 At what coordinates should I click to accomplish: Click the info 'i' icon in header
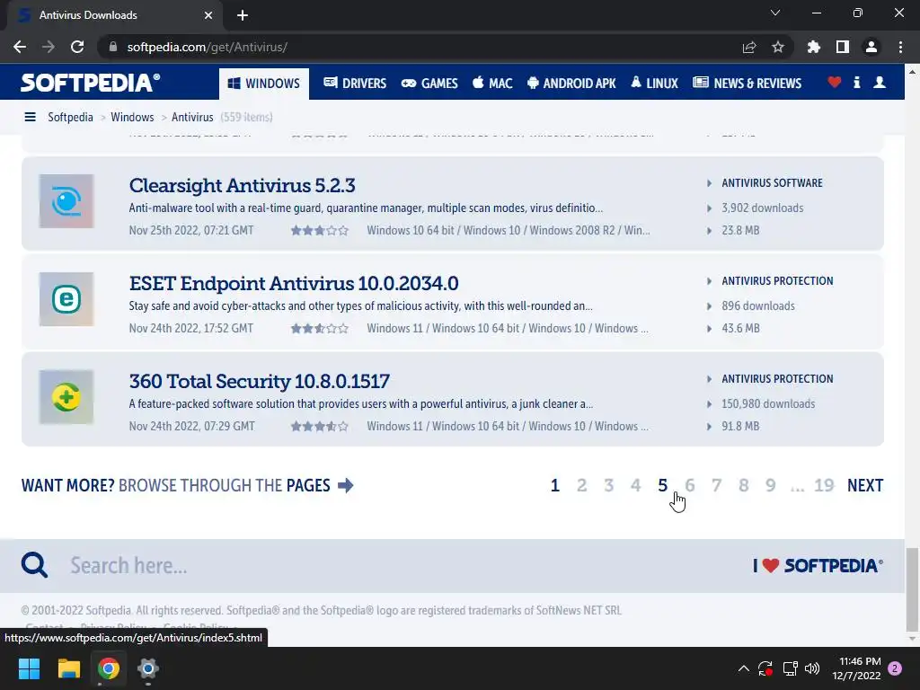click(x=856, y=82)
